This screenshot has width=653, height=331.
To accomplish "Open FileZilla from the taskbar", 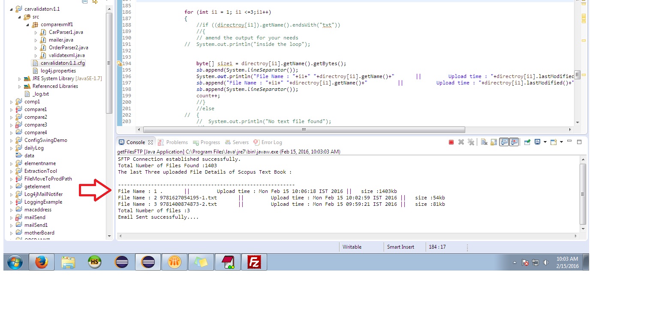I will pyautogui.click(x=254, y=262).
